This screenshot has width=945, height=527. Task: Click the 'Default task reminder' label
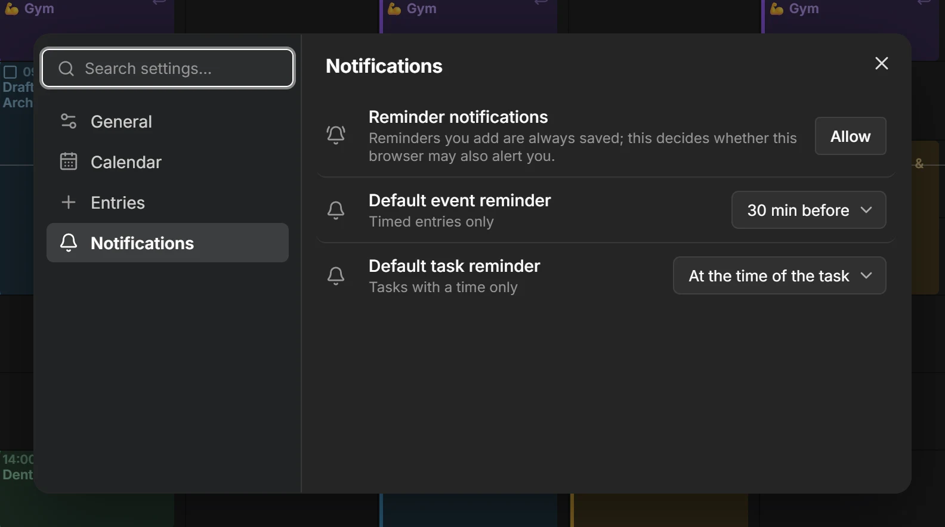click(454, 266)
